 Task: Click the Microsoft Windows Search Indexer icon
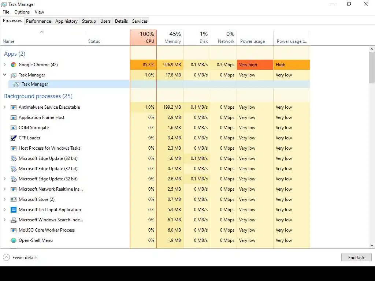14,220
